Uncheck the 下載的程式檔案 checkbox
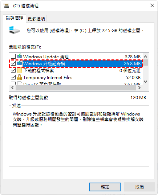Screen dimensions: 158x195 click(13, 70)
